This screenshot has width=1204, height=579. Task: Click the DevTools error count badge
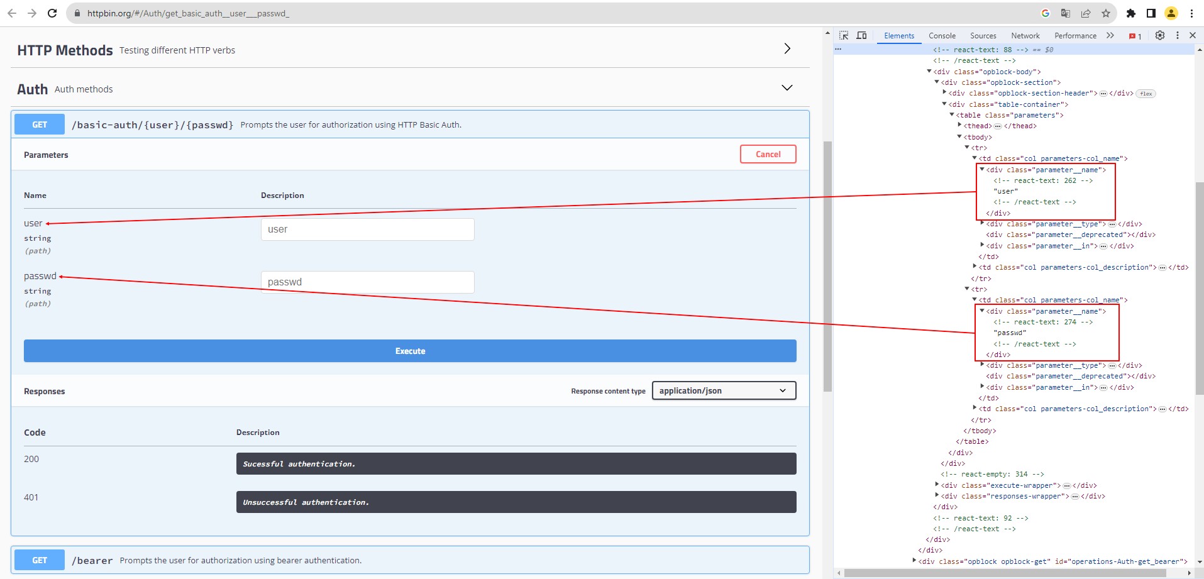(x=1135, y=36)
